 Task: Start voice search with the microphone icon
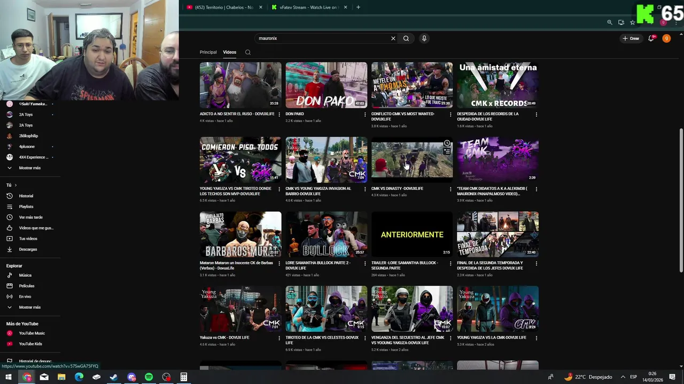[x=424, y=38]
